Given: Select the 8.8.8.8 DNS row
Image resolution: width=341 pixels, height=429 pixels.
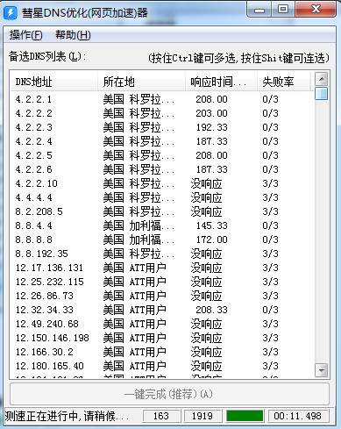Looking at the screenshot, I should [162, 240].
